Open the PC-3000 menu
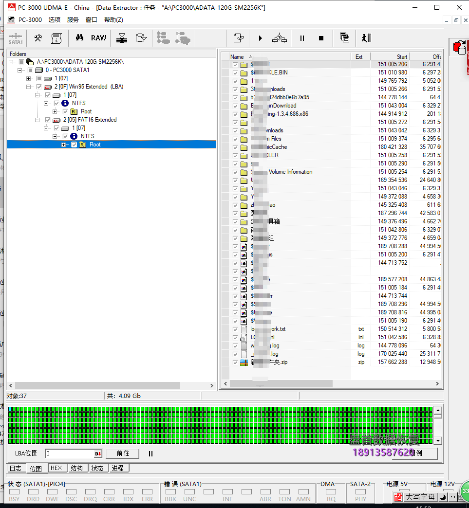The height and width of the screenshot is (508, 469). coord(30,20)
